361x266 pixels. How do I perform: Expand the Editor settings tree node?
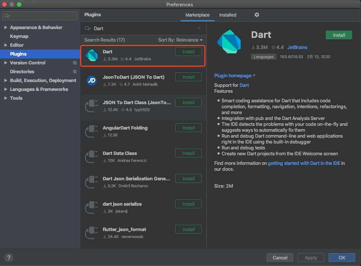(6, 45)
